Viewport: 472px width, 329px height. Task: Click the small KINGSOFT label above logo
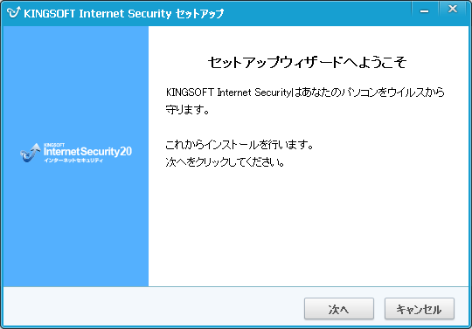click(54, 145)
